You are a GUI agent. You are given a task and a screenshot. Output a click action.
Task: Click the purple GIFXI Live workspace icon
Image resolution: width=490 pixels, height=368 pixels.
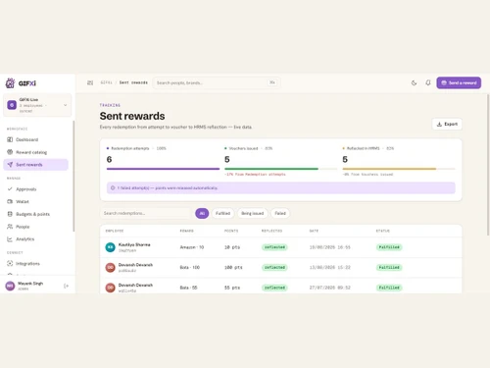(x=12, y=105)
